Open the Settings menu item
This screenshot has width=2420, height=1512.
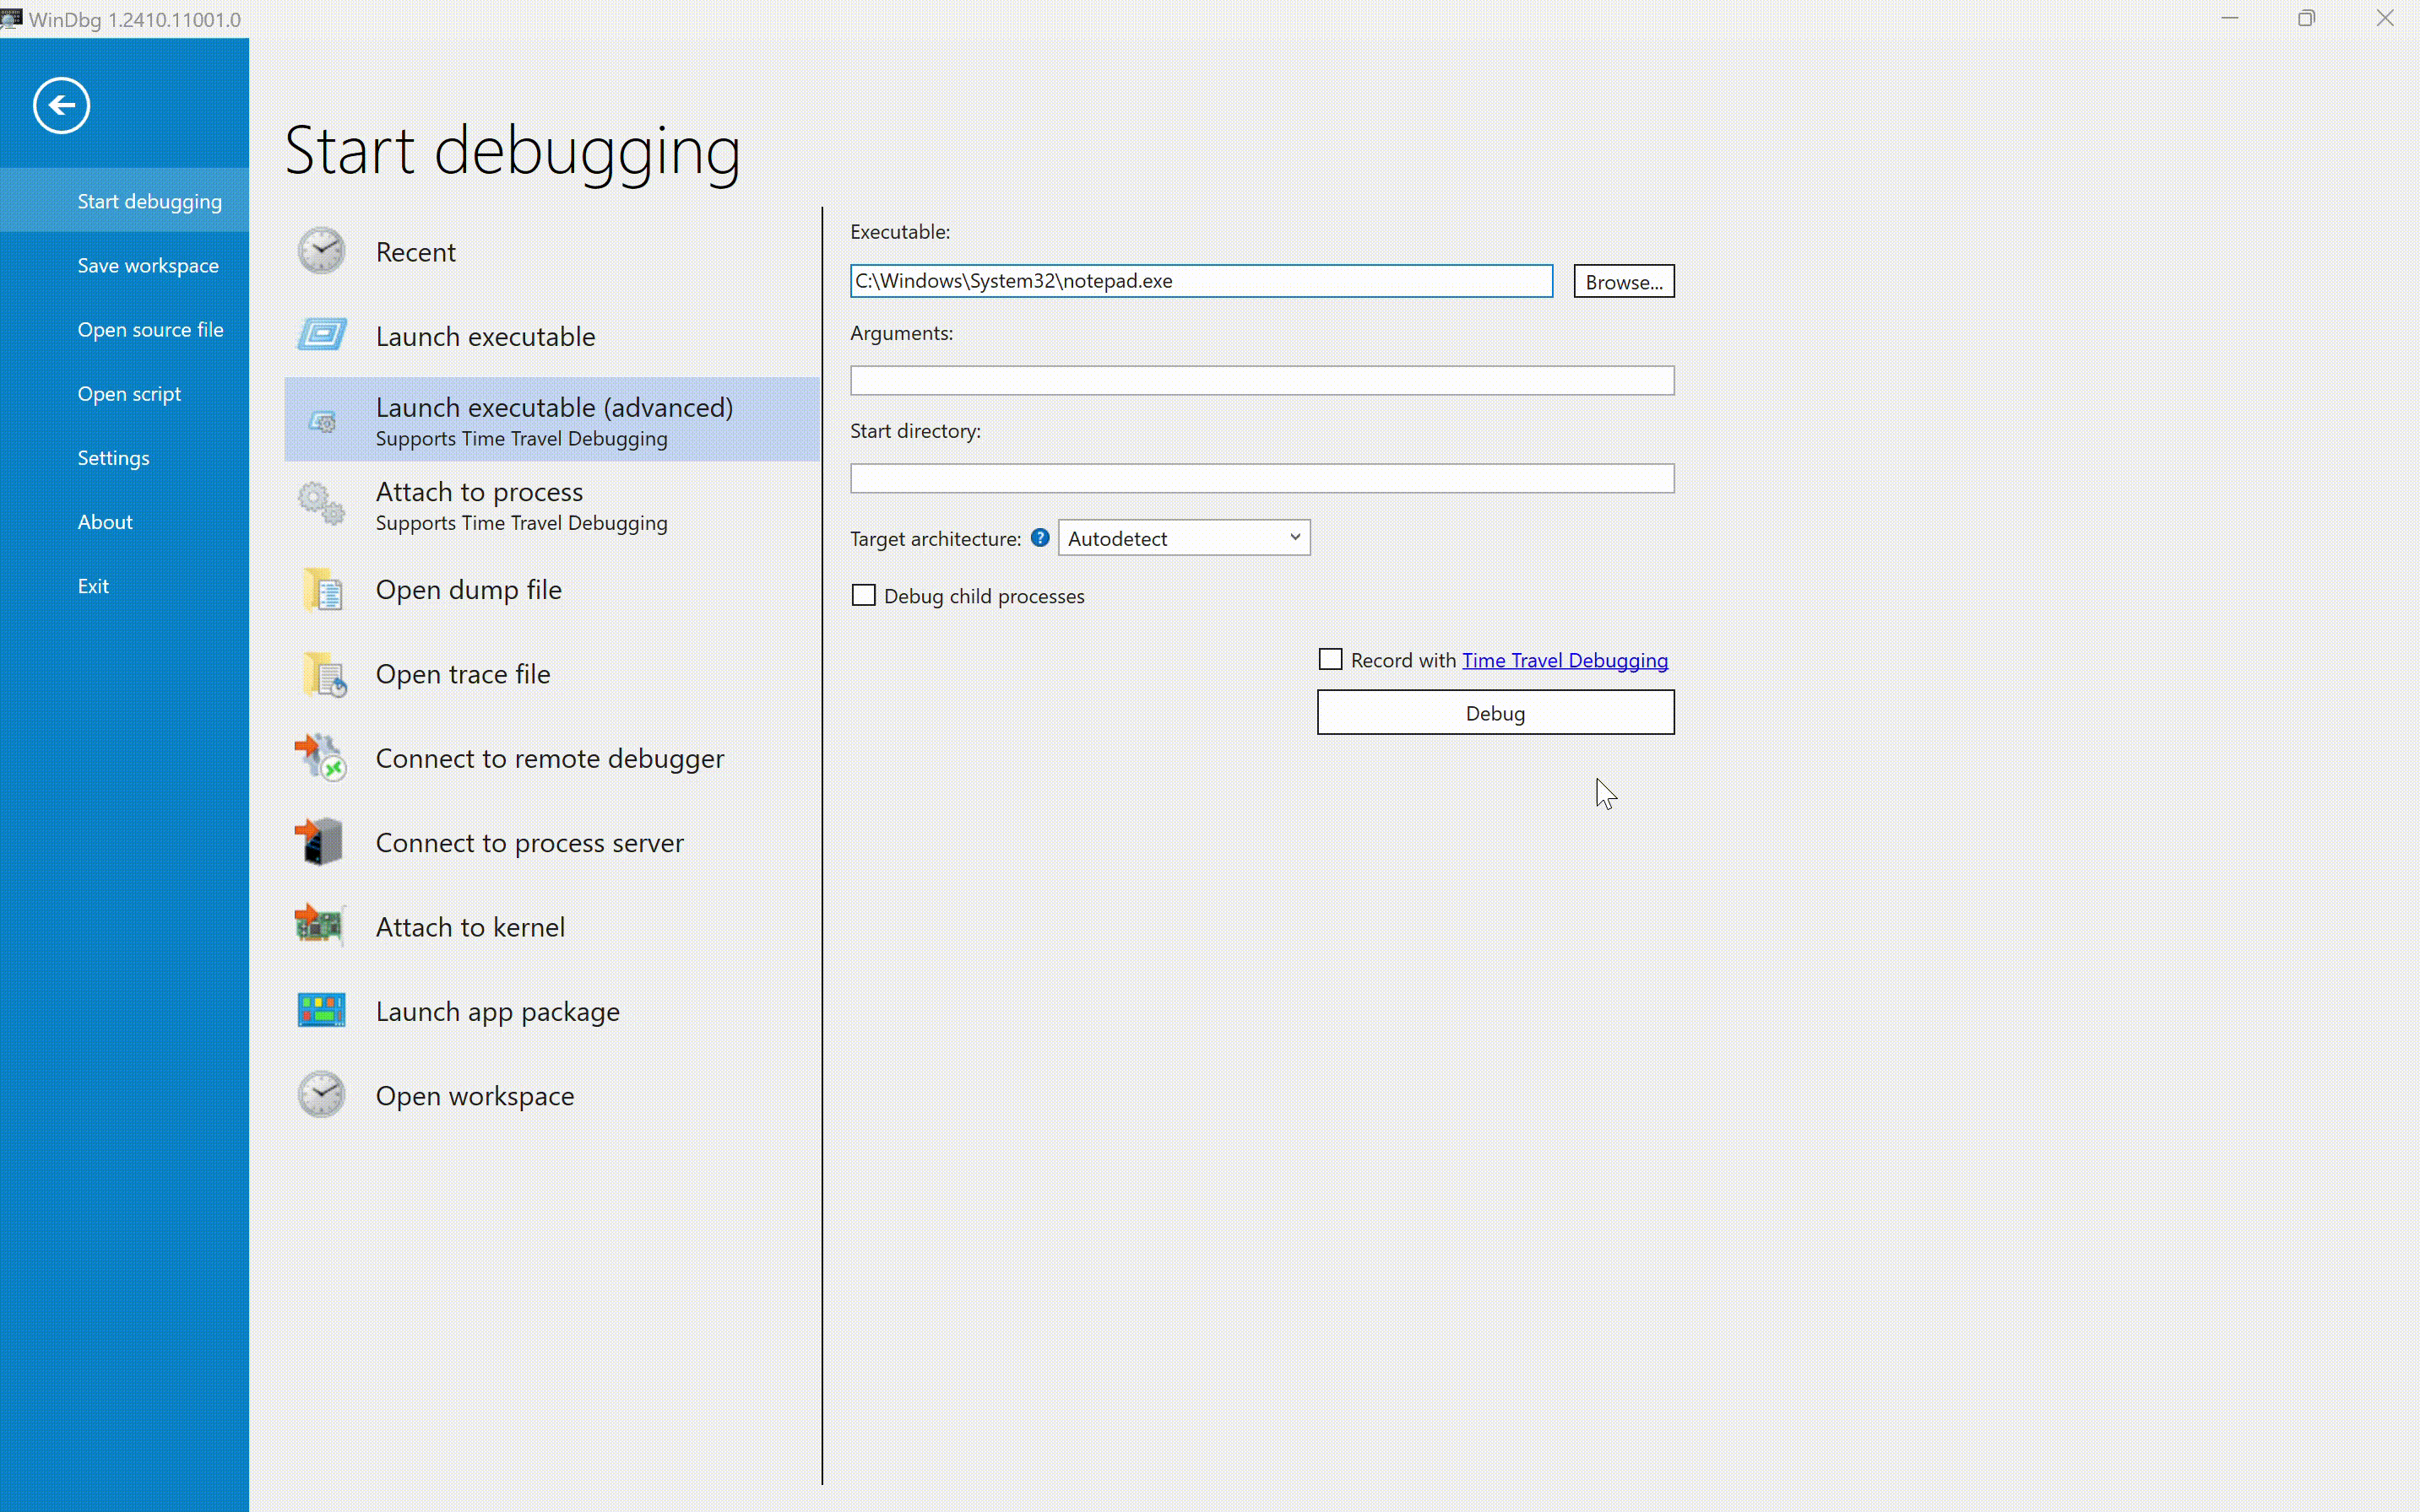tap(113, 458)
